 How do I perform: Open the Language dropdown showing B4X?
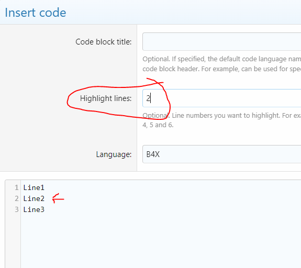point(222,154)
